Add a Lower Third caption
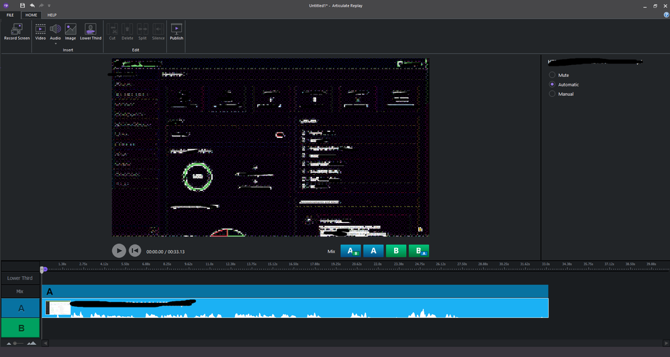670x357 pixels. [x=91, y=29]
